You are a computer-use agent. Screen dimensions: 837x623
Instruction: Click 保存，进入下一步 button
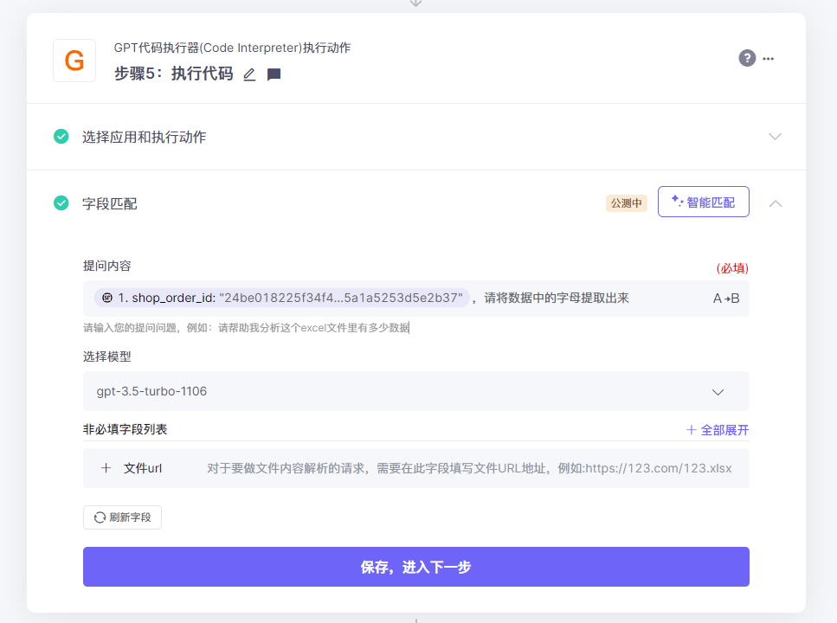415,567
